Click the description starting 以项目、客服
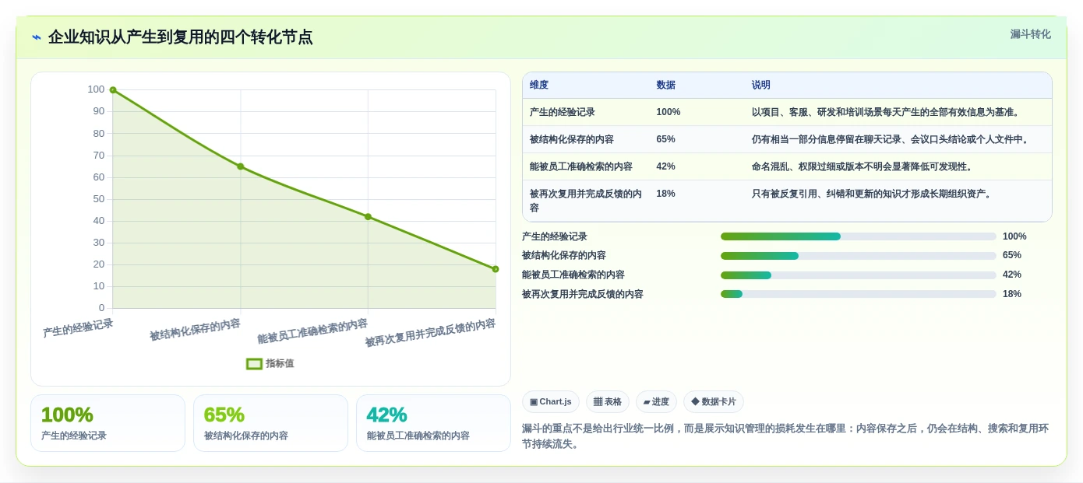The height and width of the screenshot is (483, 1083). pyautogui.click(x=886, y=112)
